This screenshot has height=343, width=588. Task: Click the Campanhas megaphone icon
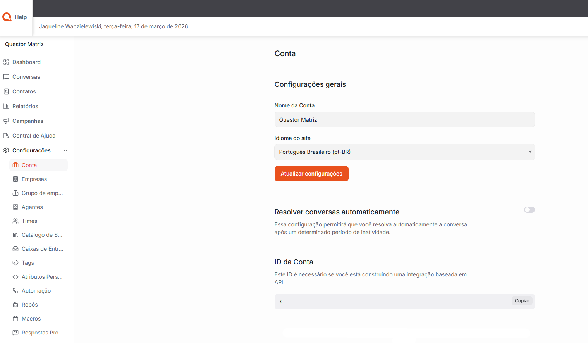(x=6, y=121)
